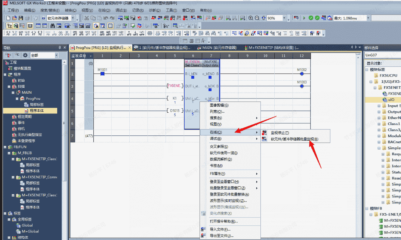The image size is (401, 240).
Task: Choose 监视停止(T) from the submenu
Action: (x=280, y=133)
